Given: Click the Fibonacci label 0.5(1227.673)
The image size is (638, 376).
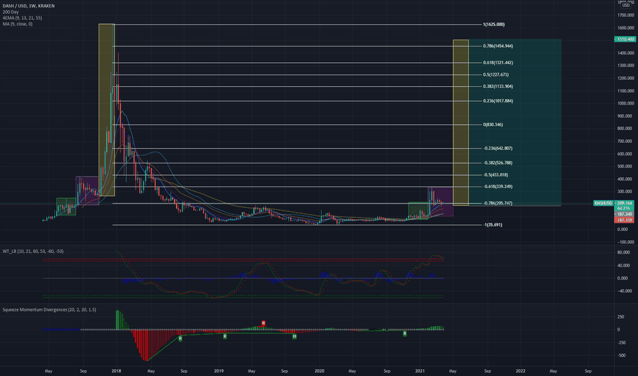Looking at the screenshot, I should 496,75.
